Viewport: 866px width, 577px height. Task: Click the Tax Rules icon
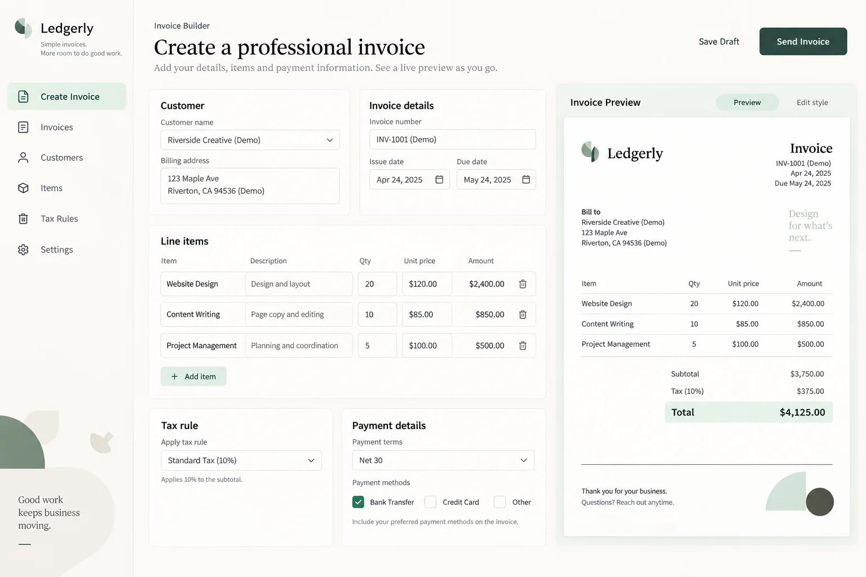(23, 219)
